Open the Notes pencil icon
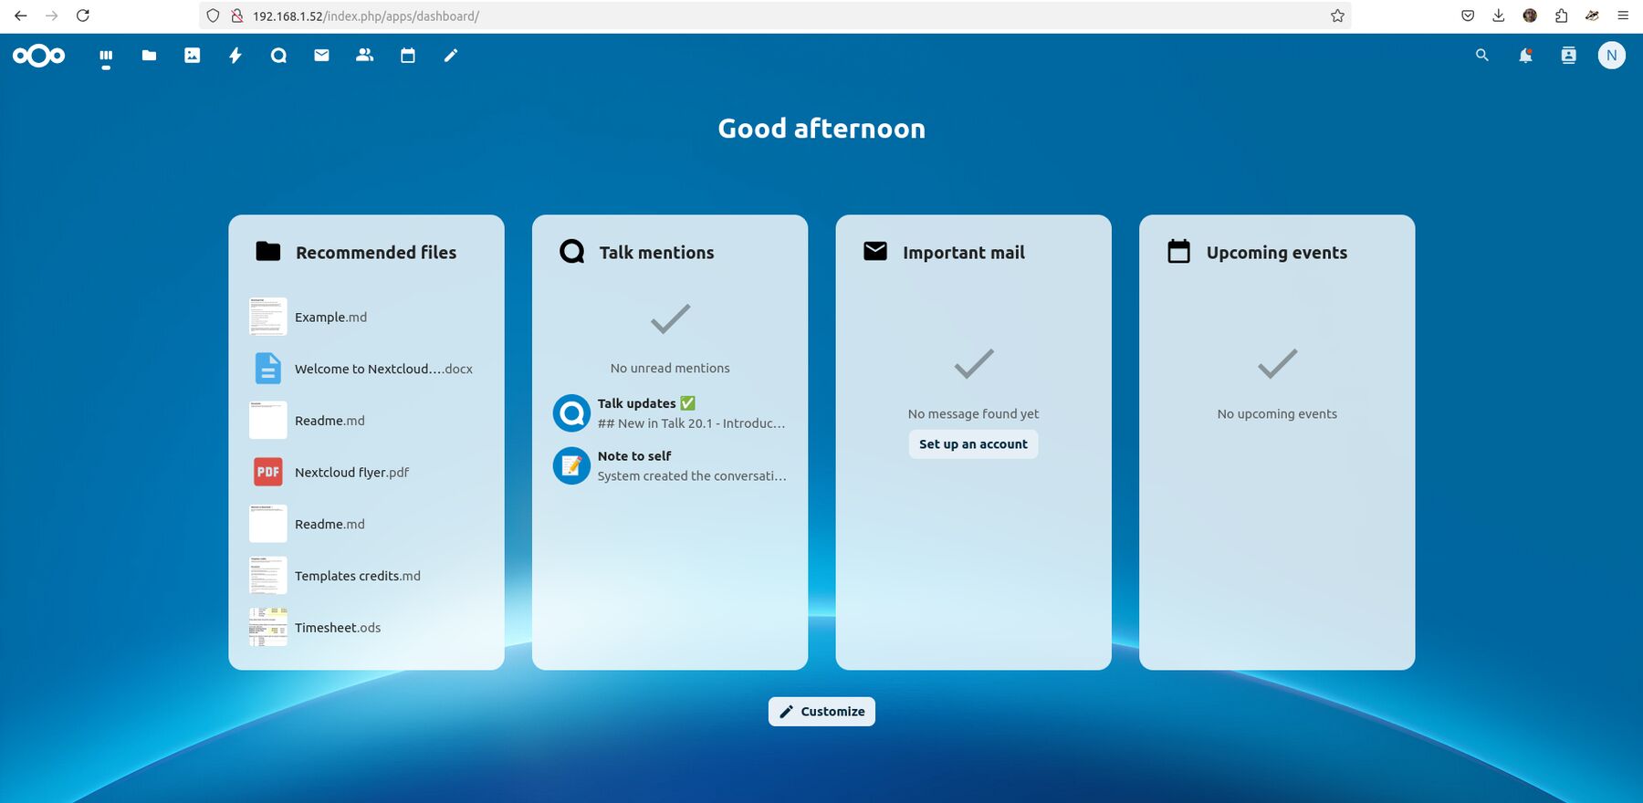This screenshot has height=803, width=1643. (451, 56)
